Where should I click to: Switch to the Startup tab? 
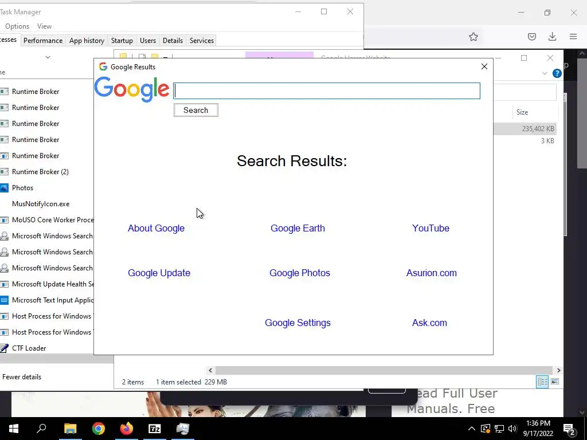(x=122, y=41)
